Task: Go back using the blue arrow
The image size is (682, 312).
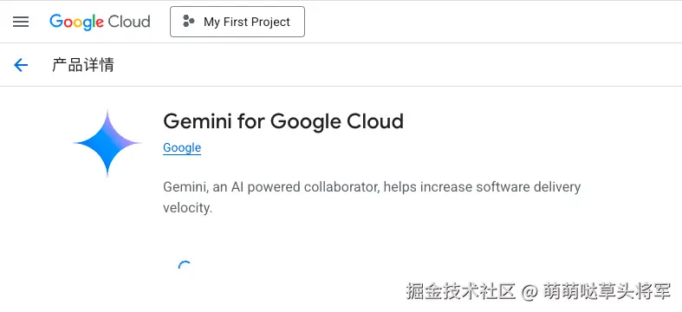Action: [21, 65]
